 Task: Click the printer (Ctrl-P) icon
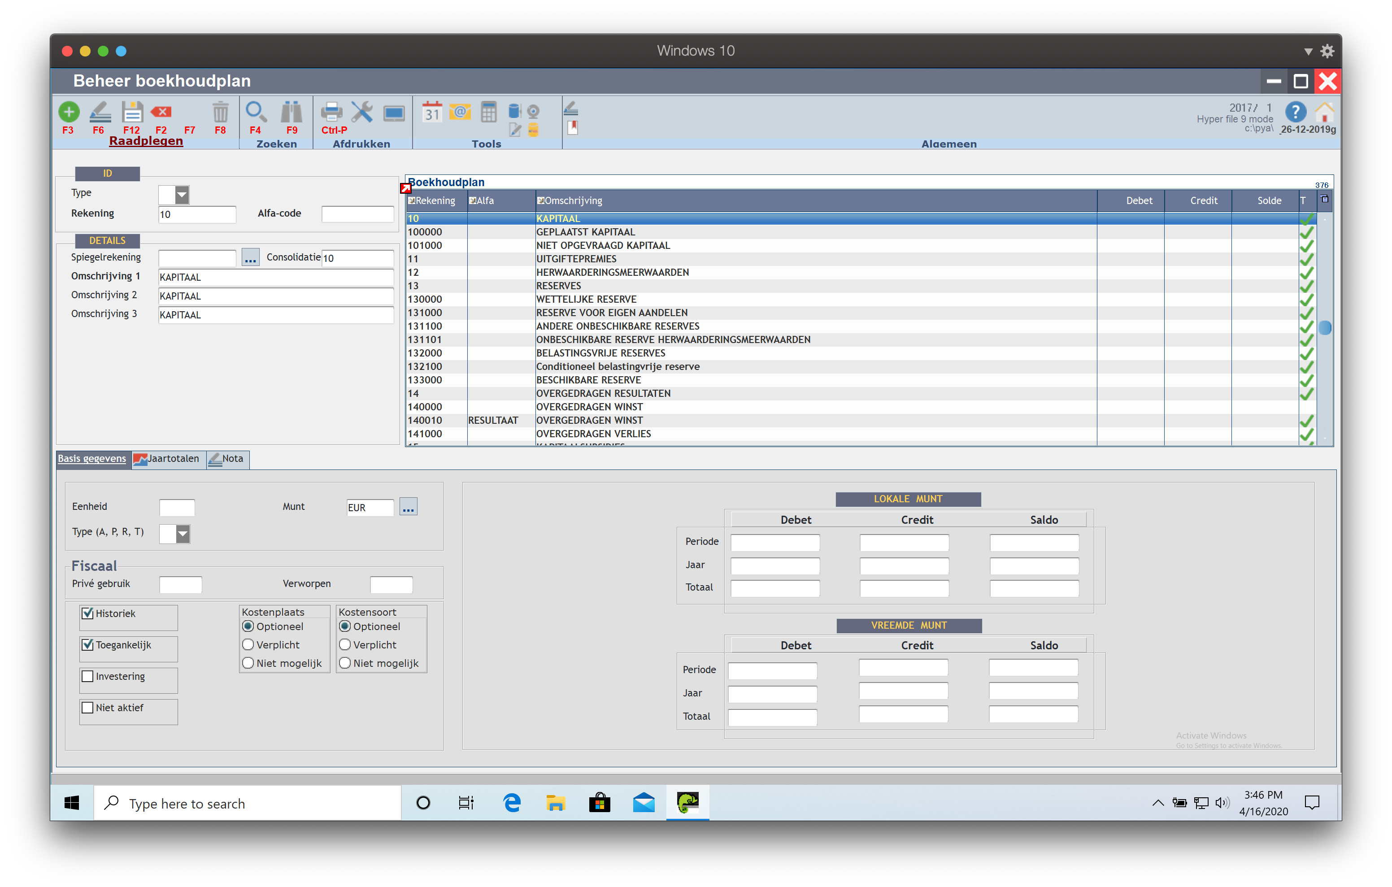(x=332, y=112)
